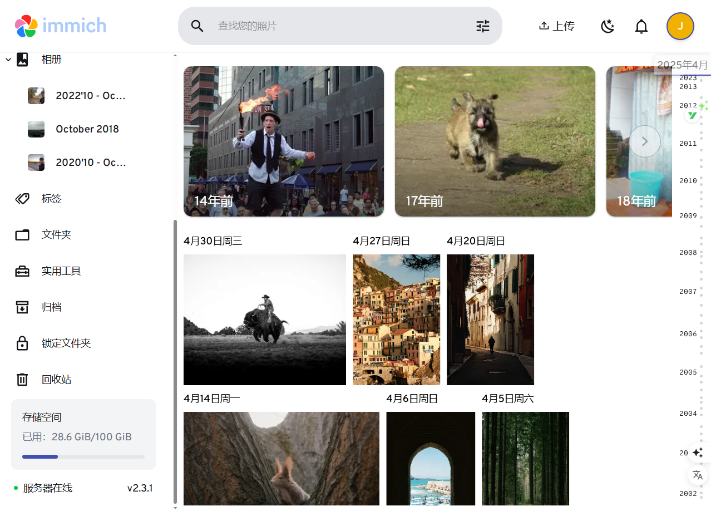Collapse the 相册 albums list
711x511 pixels.
tap(8, 59)
